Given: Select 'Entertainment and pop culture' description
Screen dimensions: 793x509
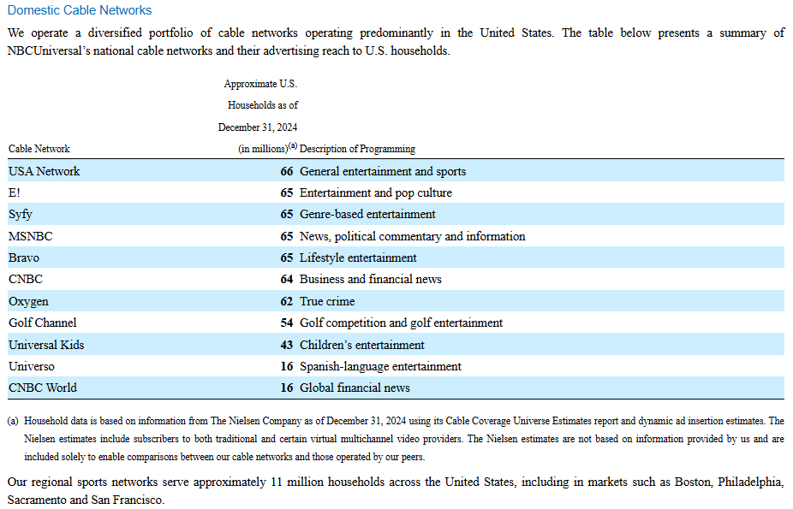Looking at the screenshot, I should click(376, 192).
